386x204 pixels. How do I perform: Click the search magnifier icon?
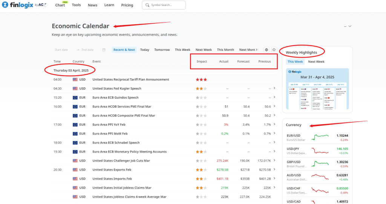pyautogui.click(x=147, y=5)
